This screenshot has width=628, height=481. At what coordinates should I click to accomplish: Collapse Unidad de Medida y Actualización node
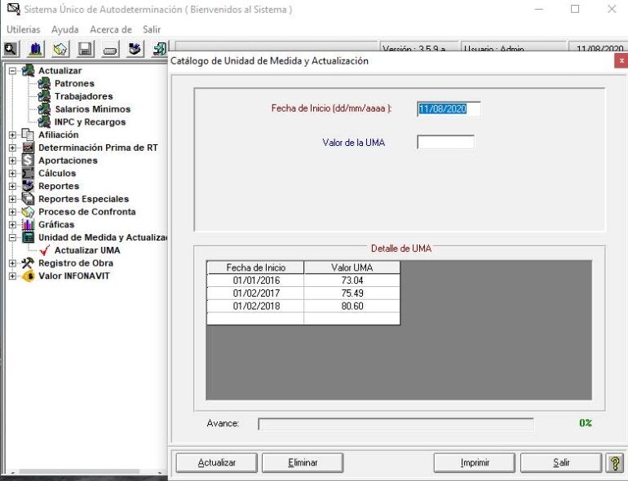(12, 237)
